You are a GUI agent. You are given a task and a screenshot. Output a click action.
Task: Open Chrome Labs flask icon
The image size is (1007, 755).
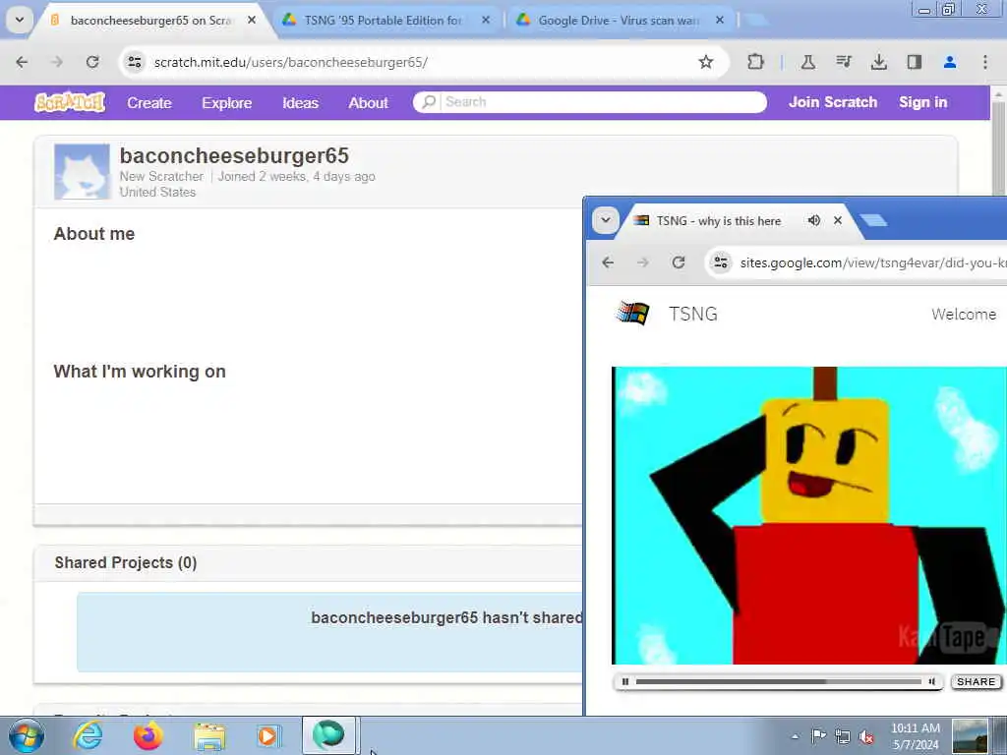coord(808,62)
